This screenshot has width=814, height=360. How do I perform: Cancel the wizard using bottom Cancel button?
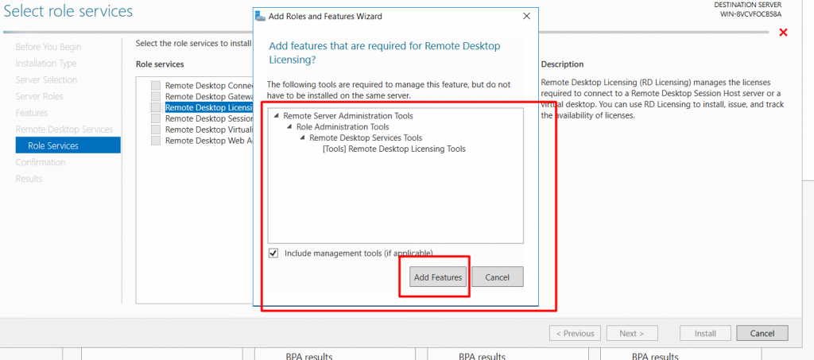[x=762, y=333]
